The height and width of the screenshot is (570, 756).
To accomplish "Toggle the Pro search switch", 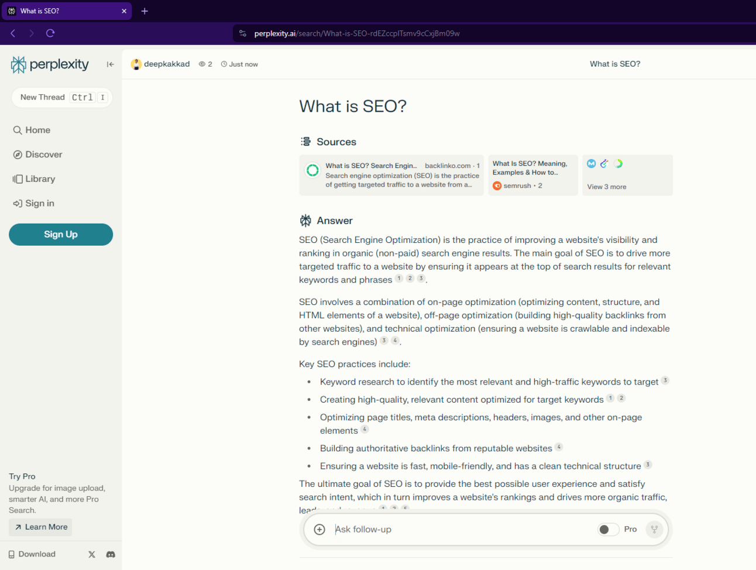I will point(608,530).
